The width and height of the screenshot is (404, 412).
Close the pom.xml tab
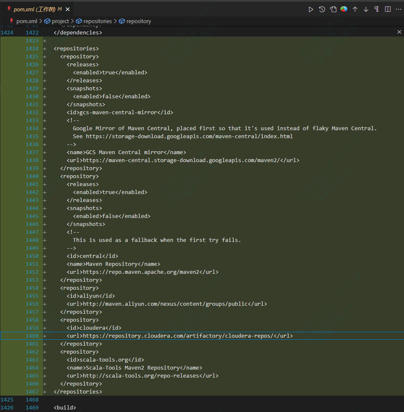pyautogui.click(x=68, y=10)
